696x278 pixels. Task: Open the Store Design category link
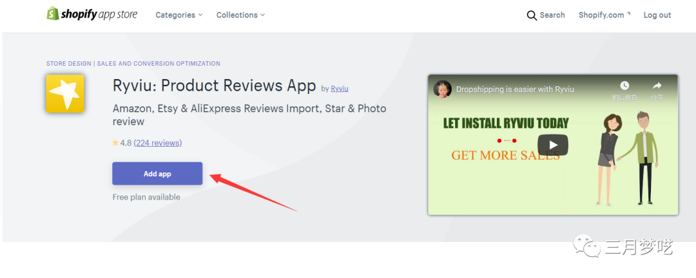(69, 64)
